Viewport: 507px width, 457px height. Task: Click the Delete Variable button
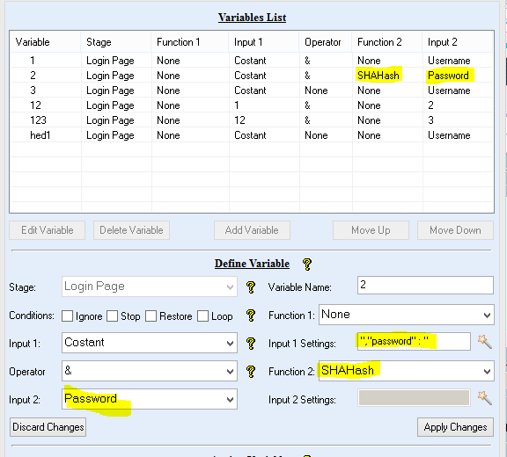(x=132, y=230)
